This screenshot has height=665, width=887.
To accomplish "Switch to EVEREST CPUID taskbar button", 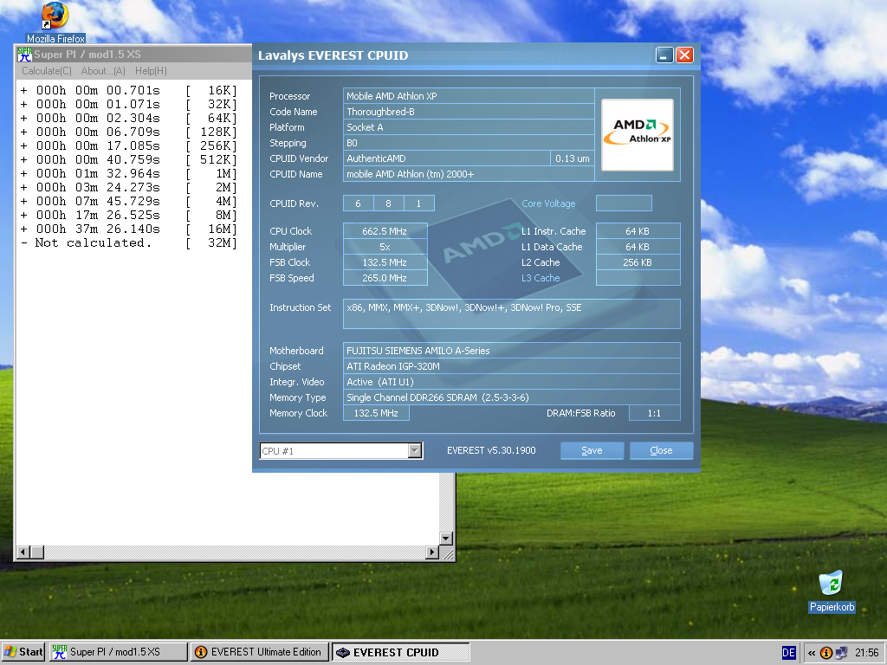I will pos(400,652).
